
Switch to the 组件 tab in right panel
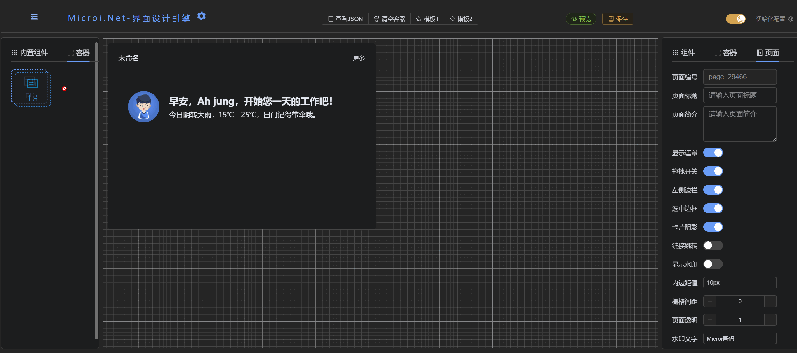pos(684,53)
